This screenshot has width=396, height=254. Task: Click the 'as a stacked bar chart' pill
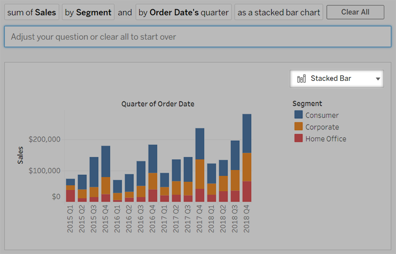tap(278, 12)
